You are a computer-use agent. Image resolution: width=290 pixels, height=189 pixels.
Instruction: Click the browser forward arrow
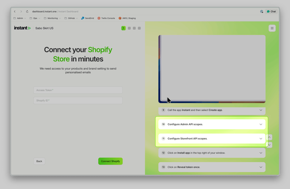tap(21, 12)
